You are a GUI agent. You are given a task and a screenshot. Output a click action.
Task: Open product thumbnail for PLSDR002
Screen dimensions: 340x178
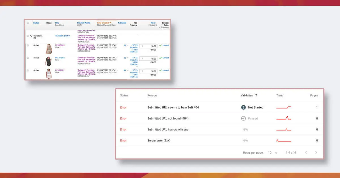pyautogui.click(x=49, y=61)
